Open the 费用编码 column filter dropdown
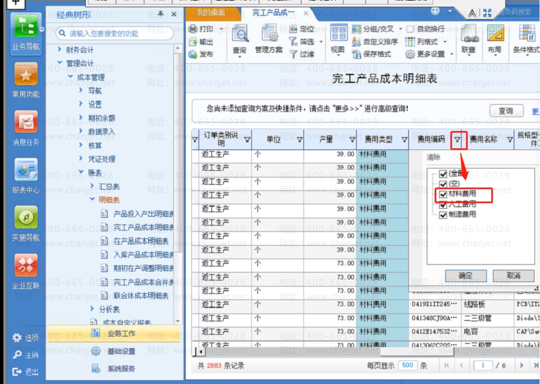The width and height of the screenshot is (540, 384). 458,140
